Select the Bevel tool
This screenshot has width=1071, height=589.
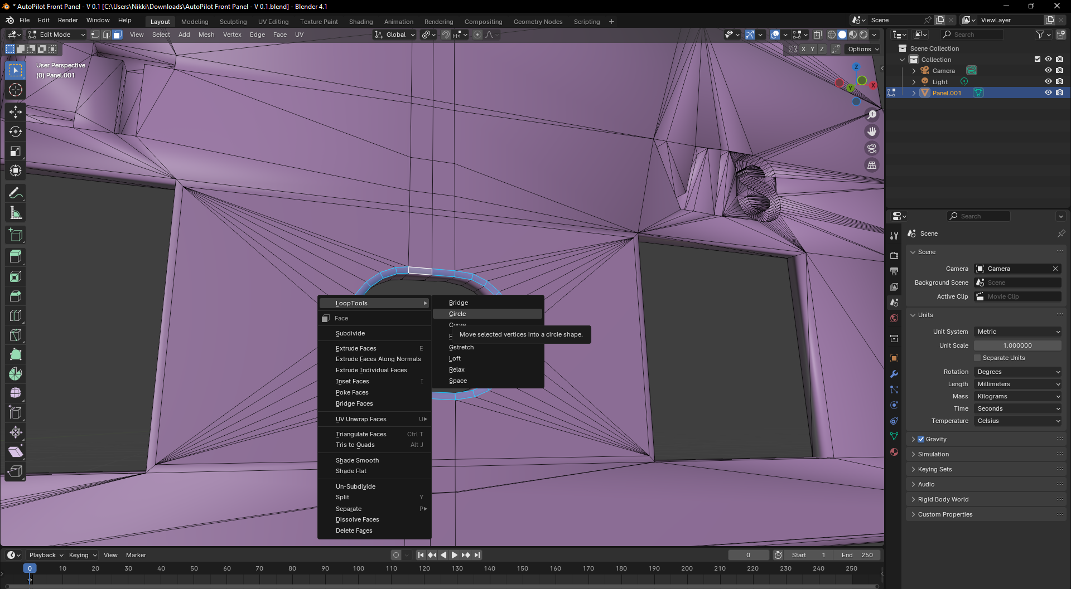tap(16, 296)
